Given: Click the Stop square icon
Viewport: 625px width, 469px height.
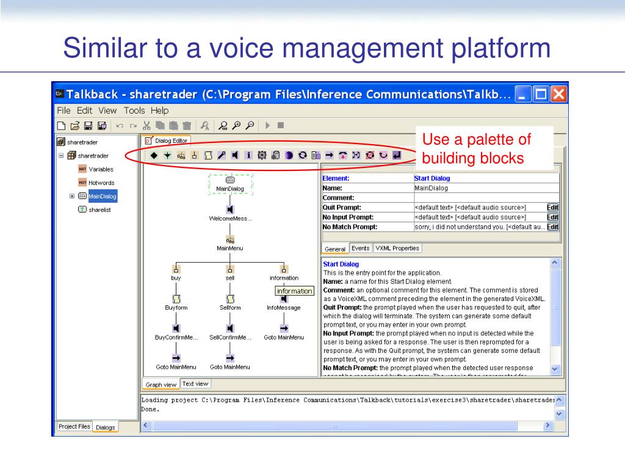Looking at the screenshot, I should pos(281,125).
